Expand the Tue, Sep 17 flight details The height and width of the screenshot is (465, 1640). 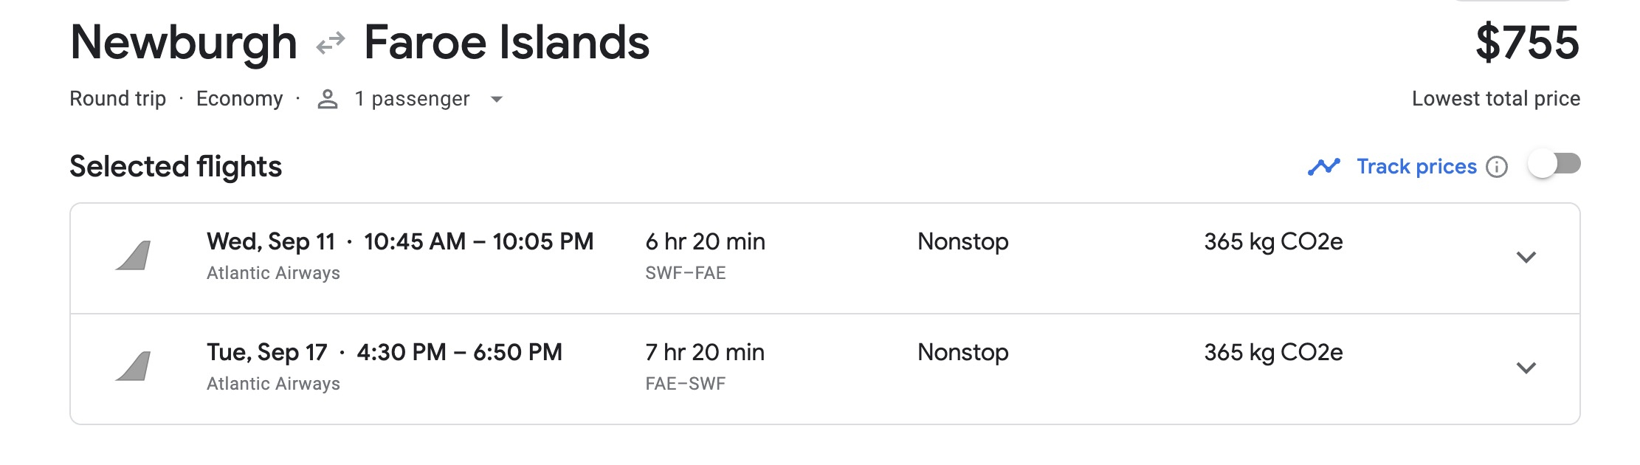click(1526, 368)
